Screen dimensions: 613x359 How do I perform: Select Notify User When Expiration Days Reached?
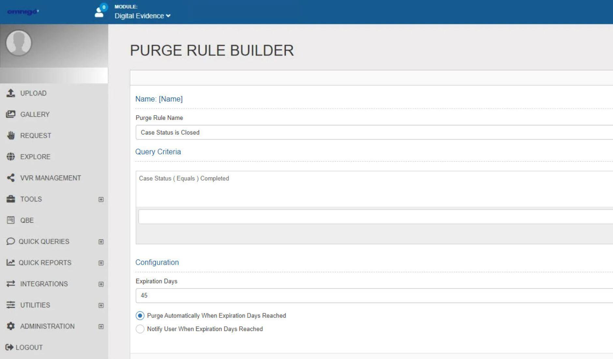(x=140, y=329)
